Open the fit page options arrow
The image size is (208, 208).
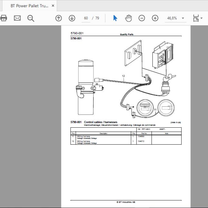click(x=202, y=18)
